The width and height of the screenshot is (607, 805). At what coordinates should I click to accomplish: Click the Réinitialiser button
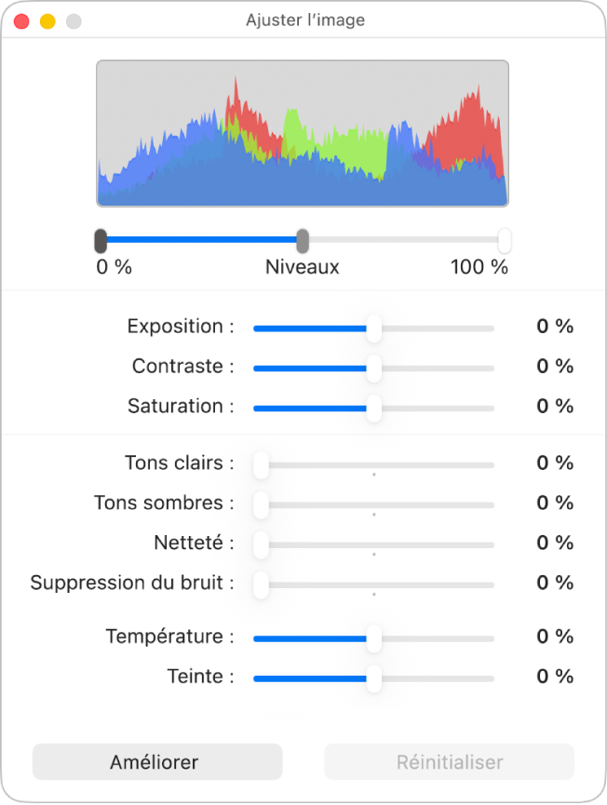point(449,762)
